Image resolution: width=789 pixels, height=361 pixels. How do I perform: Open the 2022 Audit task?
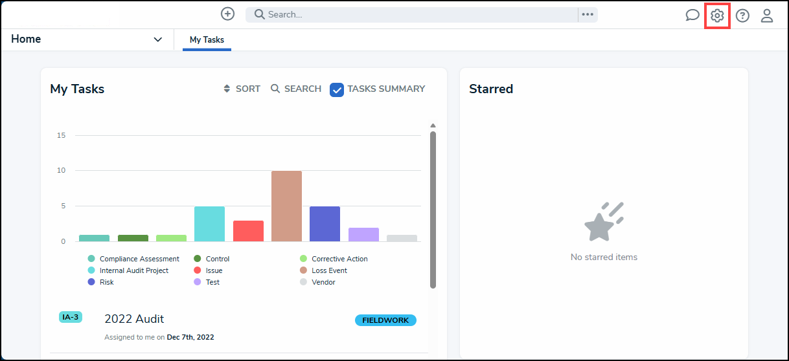134,319
